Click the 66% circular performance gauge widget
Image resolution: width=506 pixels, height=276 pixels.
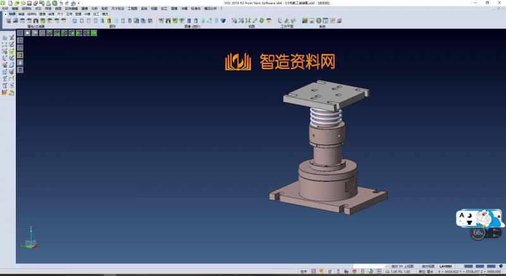[x=478, y=232]
